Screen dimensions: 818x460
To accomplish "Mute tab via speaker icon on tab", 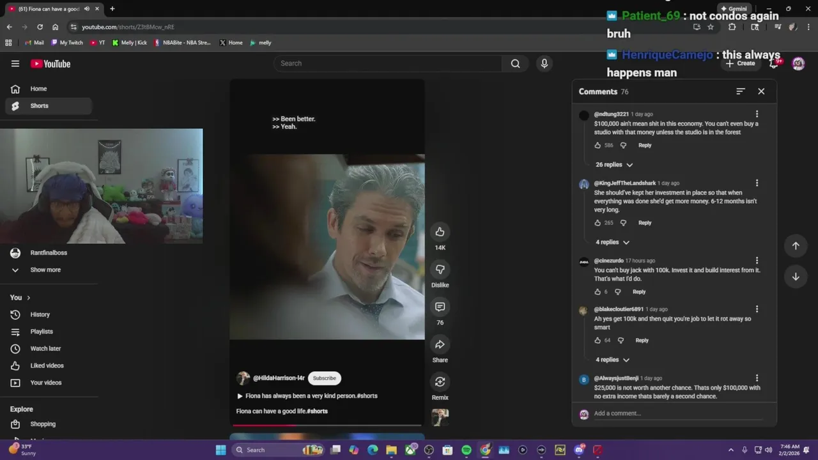I will [86, 9].
